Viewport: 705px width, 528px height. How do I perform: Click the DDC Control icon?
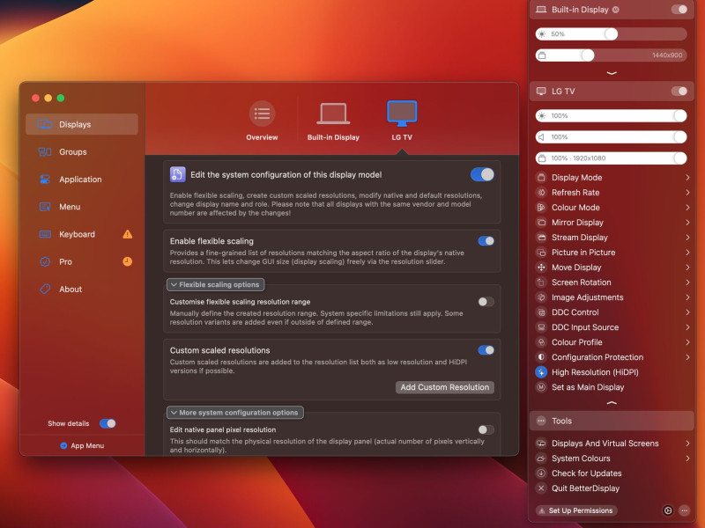point(541,312)
